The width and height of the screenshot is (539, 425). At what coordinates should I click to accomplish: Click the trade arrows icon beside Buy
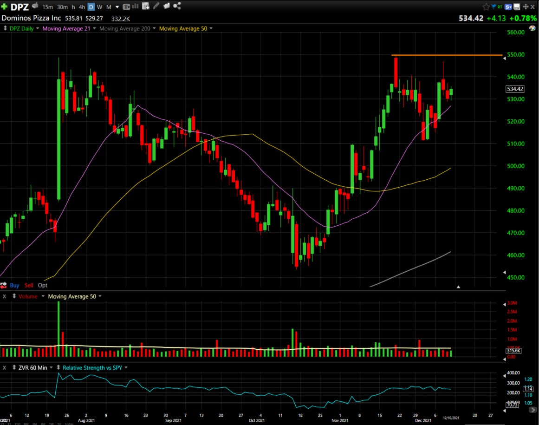tap(3, 285)
